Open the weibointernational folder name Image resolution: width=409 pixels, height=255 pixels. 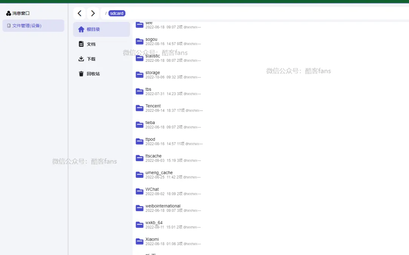coord(163,206)
